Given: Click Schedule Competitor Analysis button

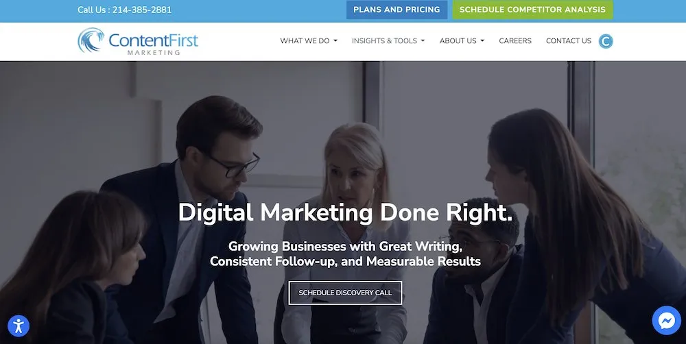Looking at the screenshot, I should coord(532,10).
